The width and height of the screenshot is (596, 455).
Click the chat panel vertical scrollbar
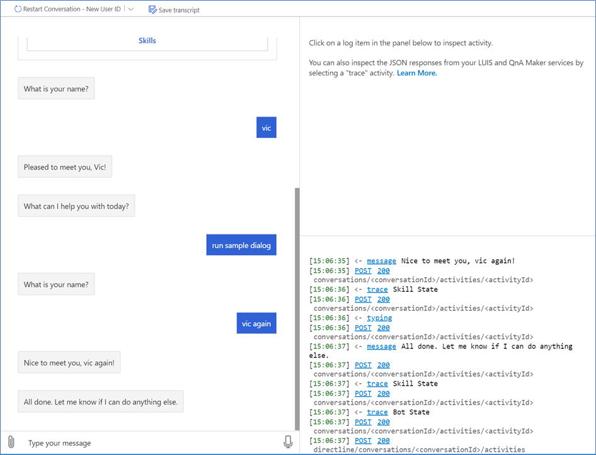[x=297, y=309]
